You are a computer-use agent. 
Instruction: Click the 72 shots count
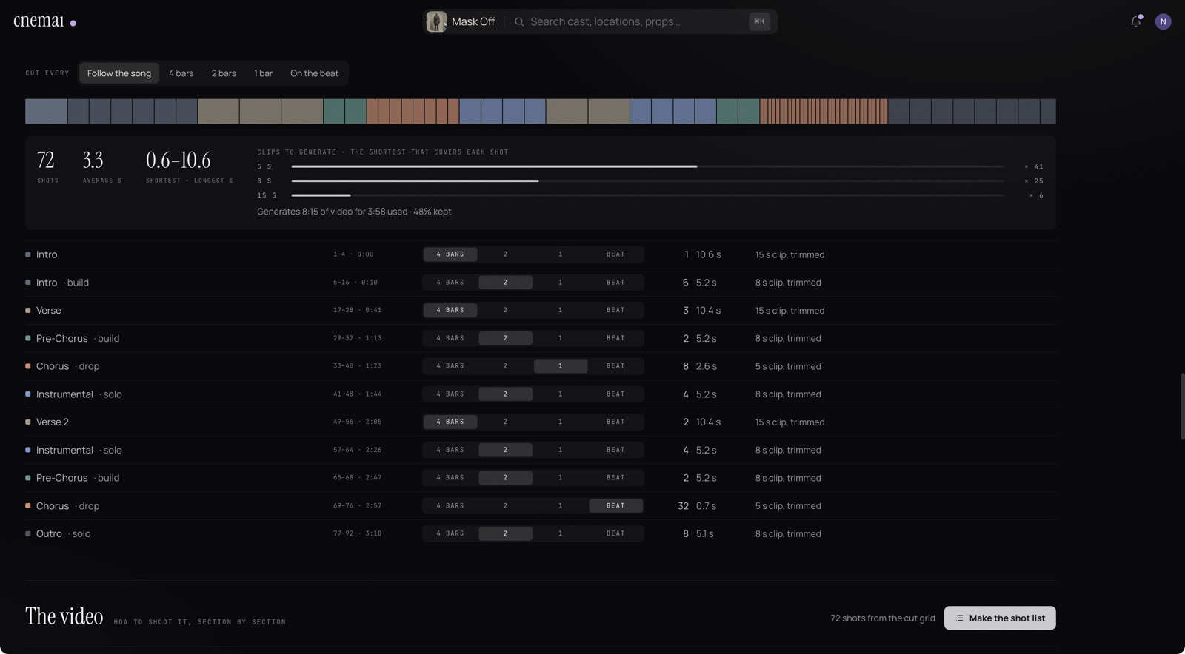(x=46, y=160)
